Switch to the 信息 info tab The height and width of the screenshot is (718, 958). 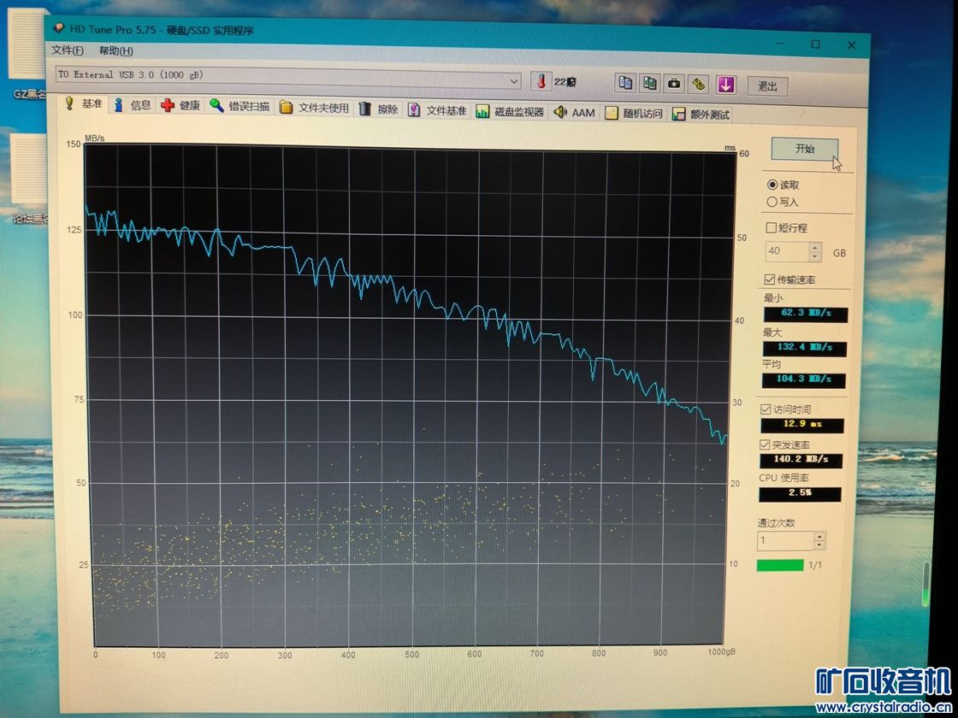tap(132, 105)
